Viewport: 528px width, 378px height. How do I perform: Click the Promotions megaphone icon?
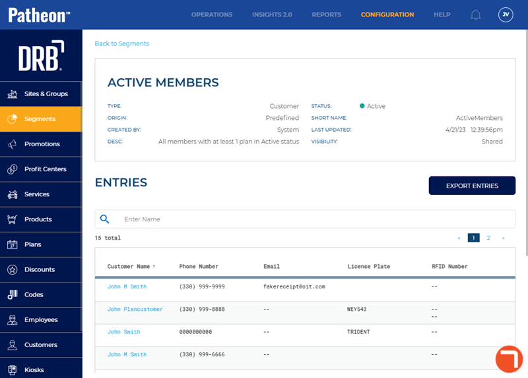(13, 144)
